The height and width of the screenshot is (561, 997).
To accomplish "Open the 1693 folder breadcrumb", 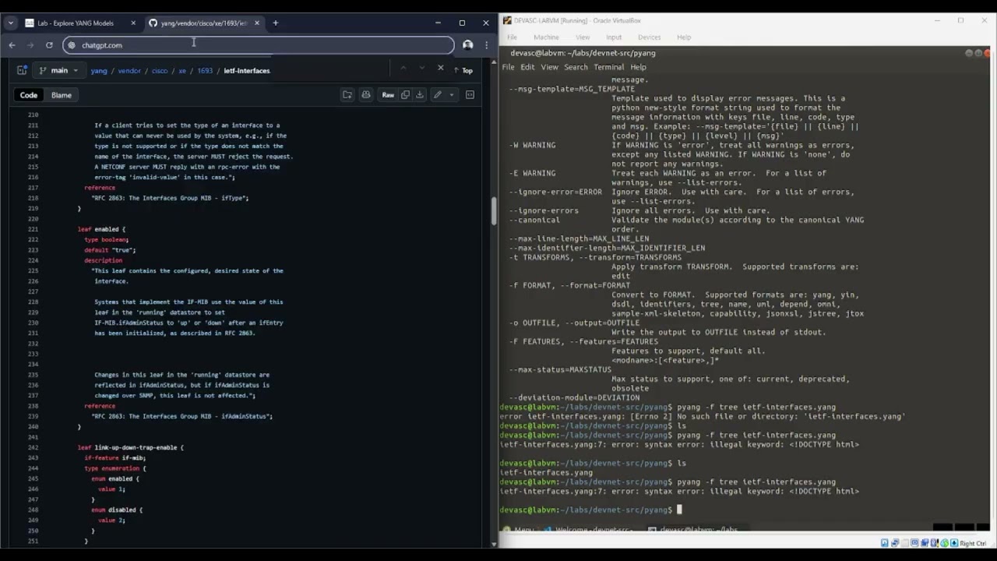I will 205,71.
